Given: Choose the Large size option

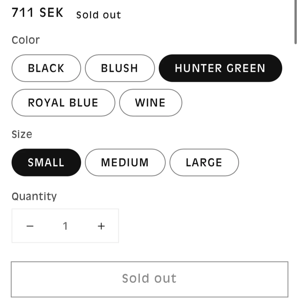Looking at the screenshot, I should [x=204, y=162].
